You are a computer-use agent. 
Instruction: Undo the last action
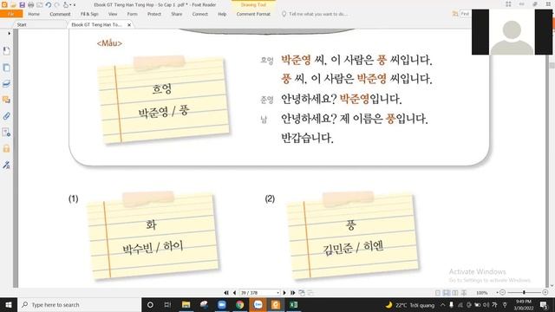[49, 4]
